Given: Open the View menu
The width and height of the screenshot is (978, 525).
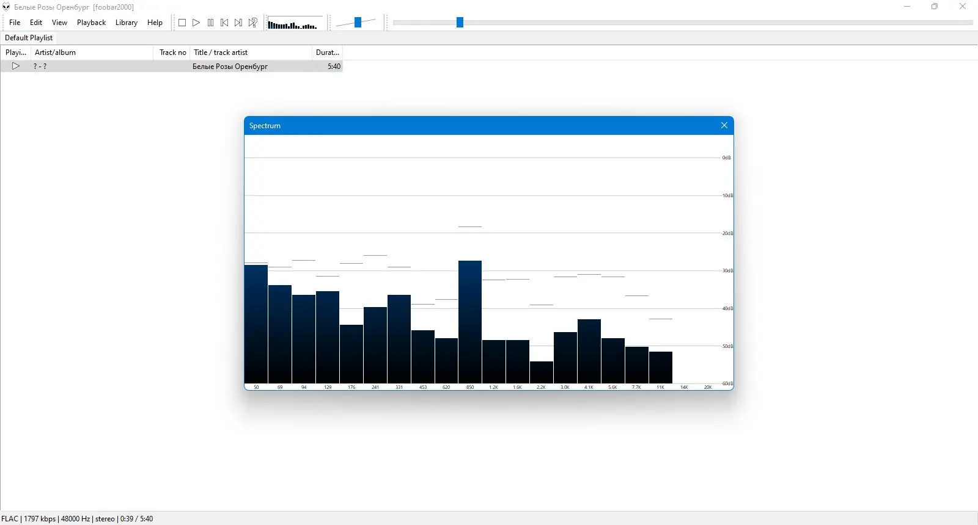Looking at the screenshot, I should (x=59, y=23).
